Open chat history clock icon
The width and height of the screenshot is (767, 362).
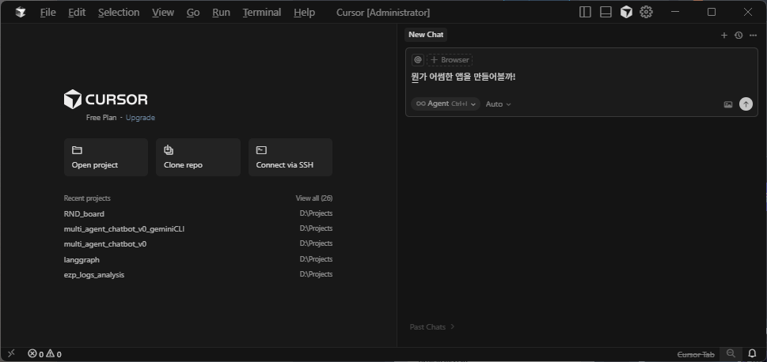coord(739,35)
